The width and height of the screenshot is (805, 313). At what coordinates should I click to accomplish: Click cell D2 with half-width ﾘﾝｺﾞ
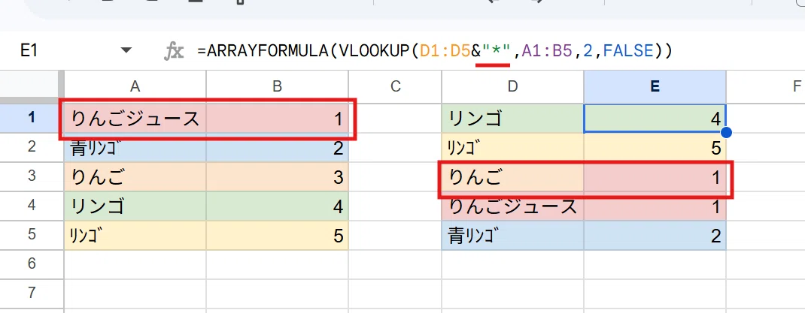click(x=512, y=148)
